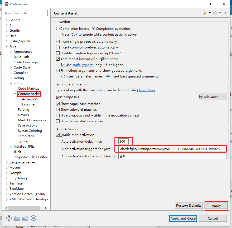
Task: Click the help question mark icon
Action: coord(9,218)
